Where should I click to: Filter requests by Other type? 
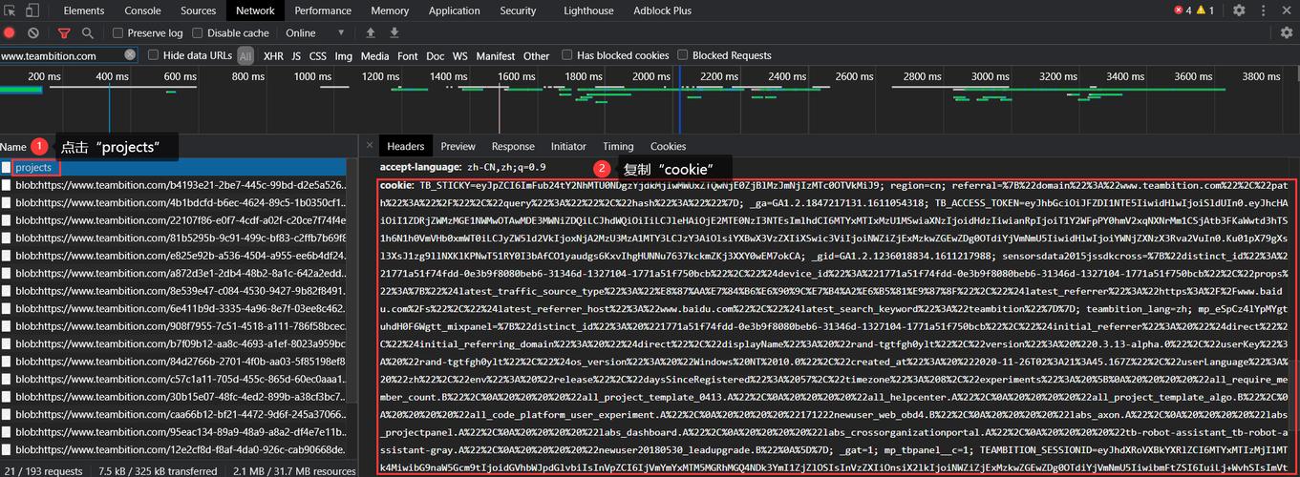pos(537,56)
